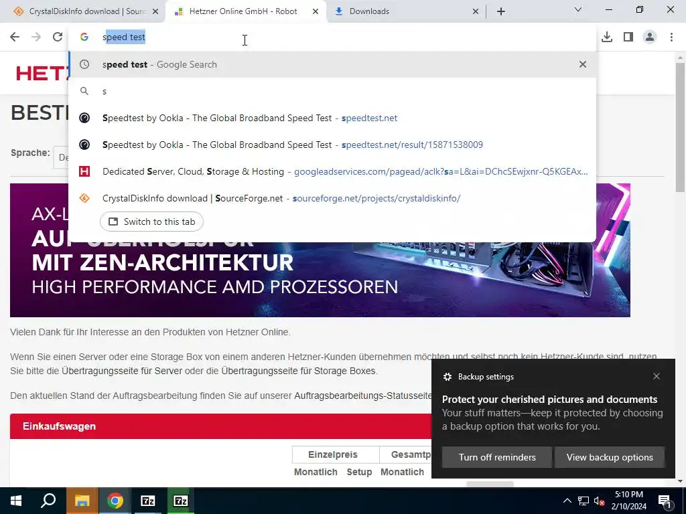Image resolution: width=686 pixels, height=514 pixels.
Task: Open the Übertragungsseite für Storage Boxes link
Action: (298, 371)
